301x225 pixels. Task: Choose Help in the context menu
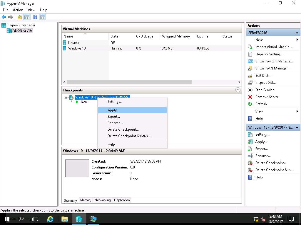coord(132,144)
